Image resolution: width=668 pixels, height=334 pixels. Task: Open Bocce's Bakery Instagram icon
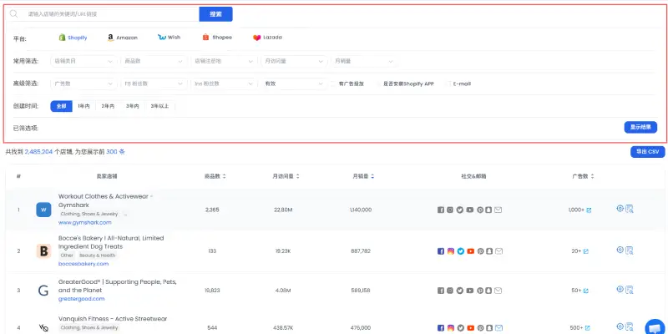pyautogui.click(x=451, y=251)
